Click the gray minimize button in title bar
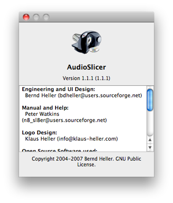This screenshot has width=173, height=203. 36,17
